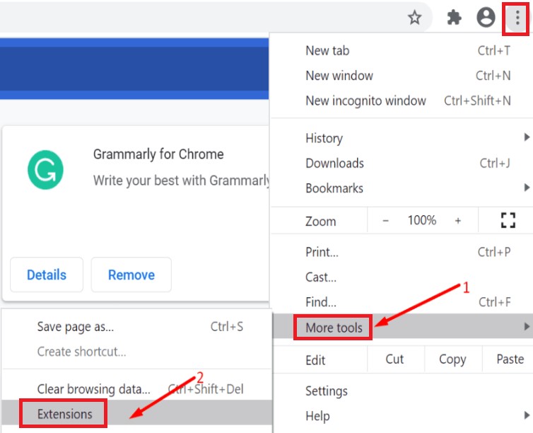The height and width of the screenshot is (433, 533).
Task: Choose Save page as… in submenu
Action: tap(136, 327)
